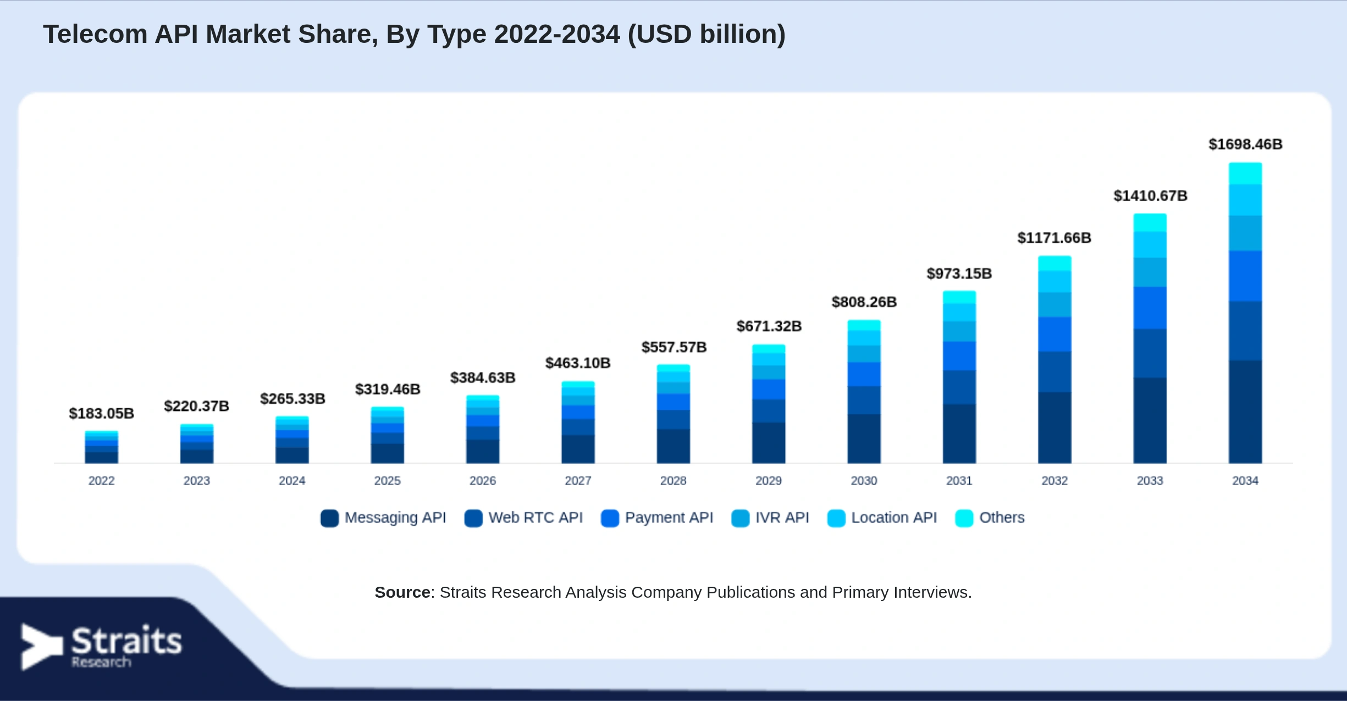Viewport: 1347px width, 701px height.
Task: Select the 2027 stacked bar
Action: click(x=578, y=422)
